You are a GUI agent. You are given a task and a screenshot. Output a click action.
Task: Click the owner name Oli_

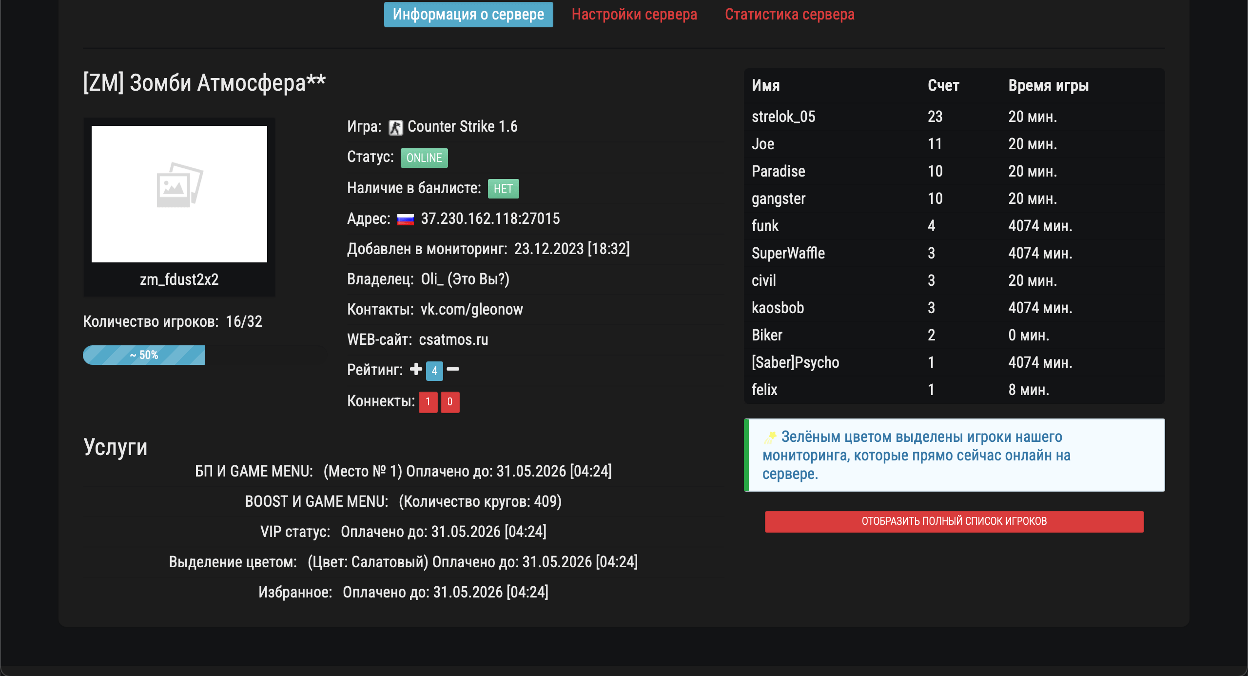(432, 279)
